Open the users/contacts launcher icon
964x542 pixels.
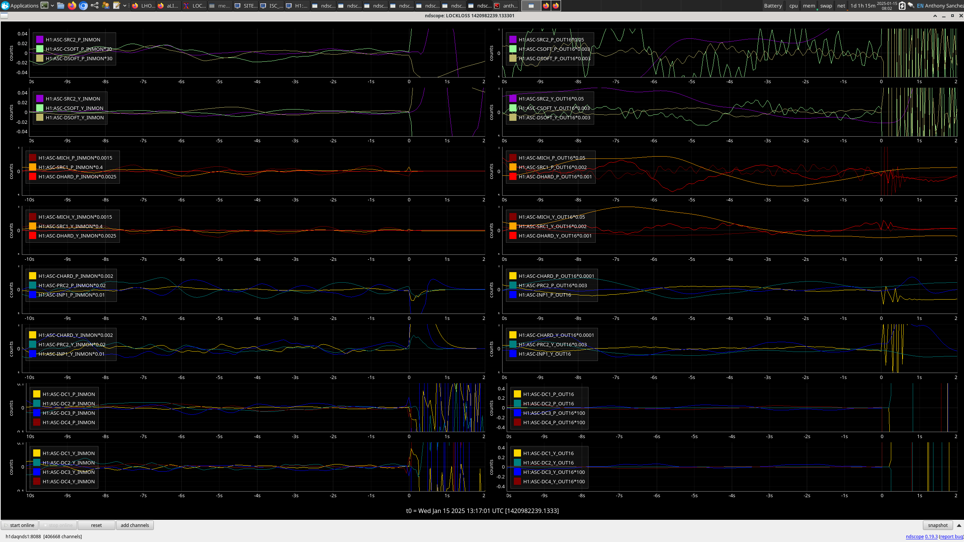(x=106, y=6)
